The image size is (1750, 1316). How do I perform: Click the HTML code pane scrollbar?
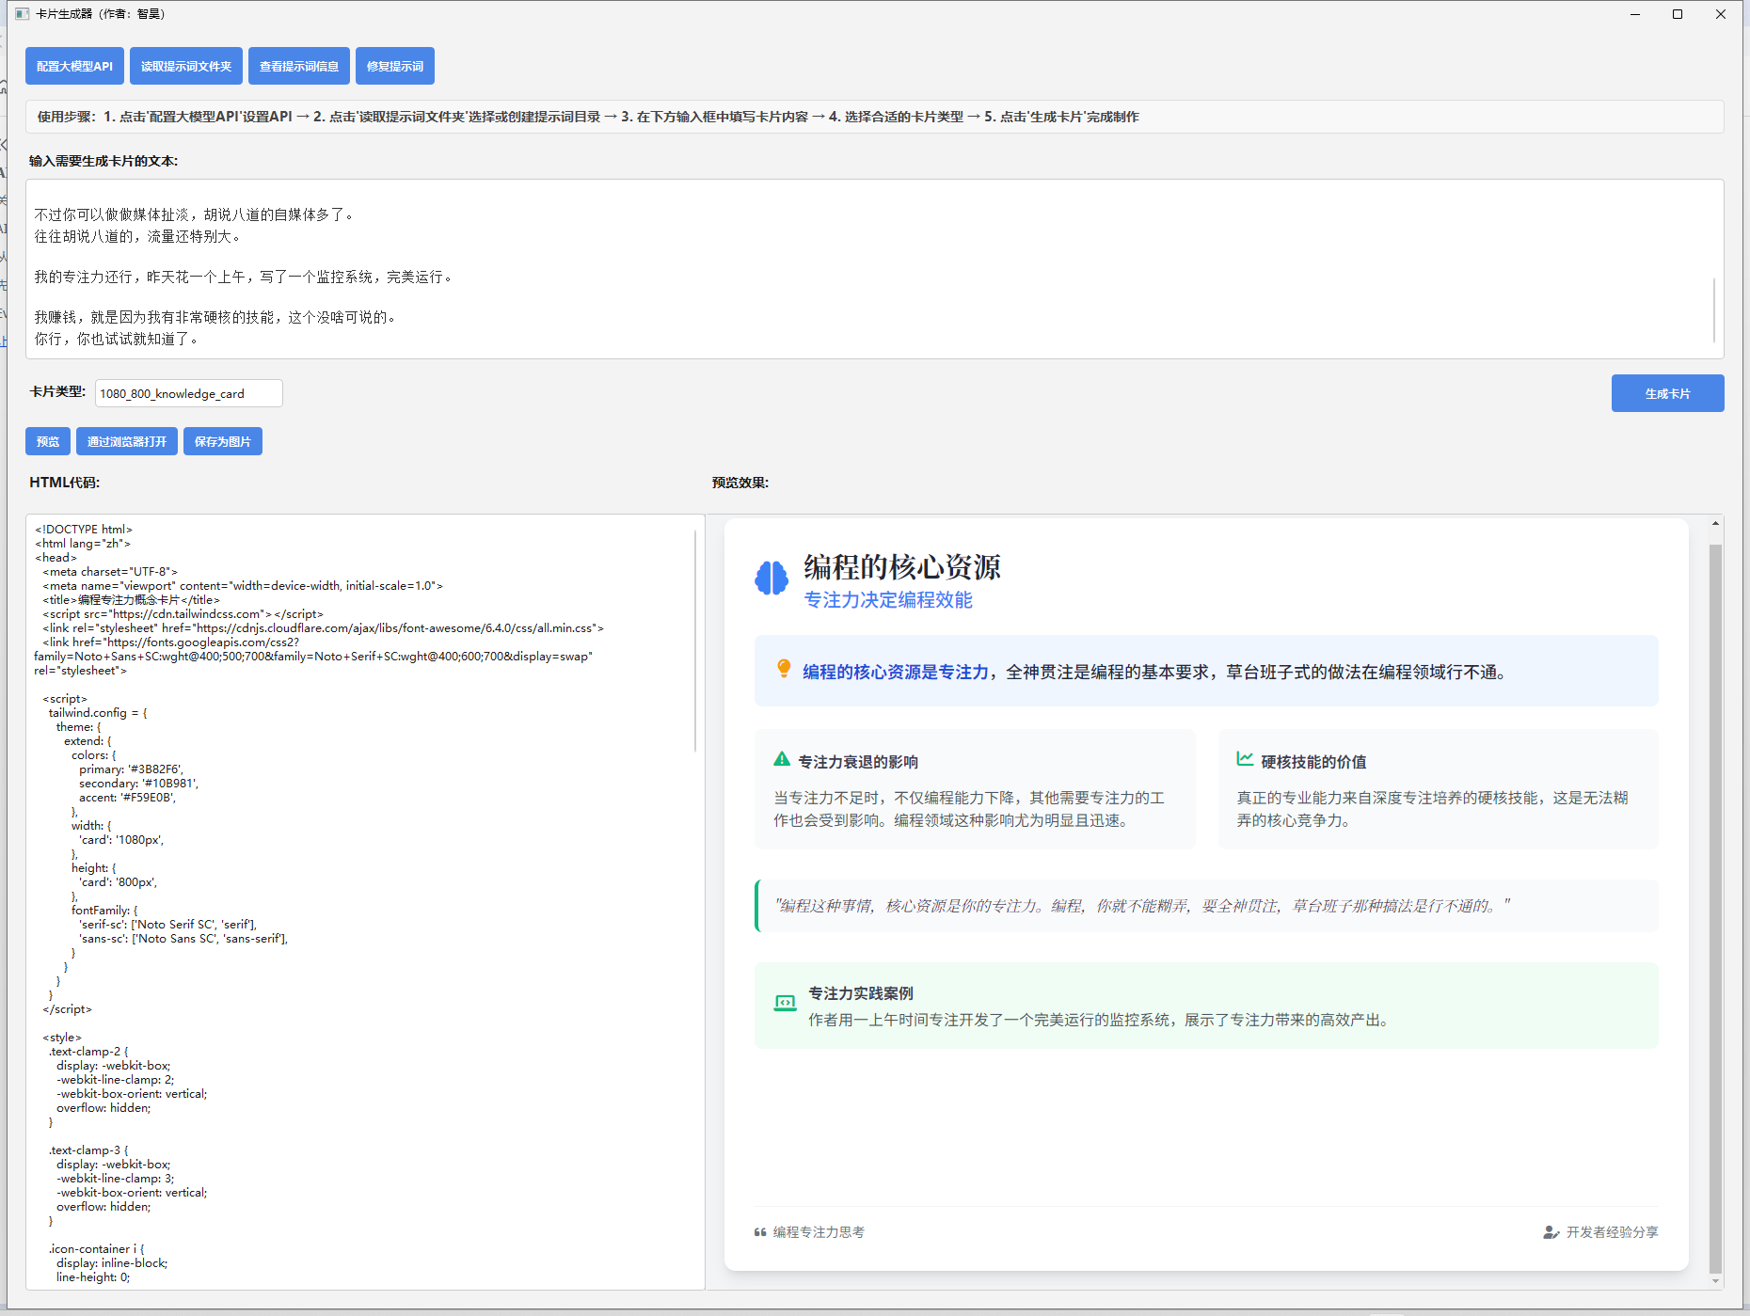pyautogui.click(x=695, y=640)
